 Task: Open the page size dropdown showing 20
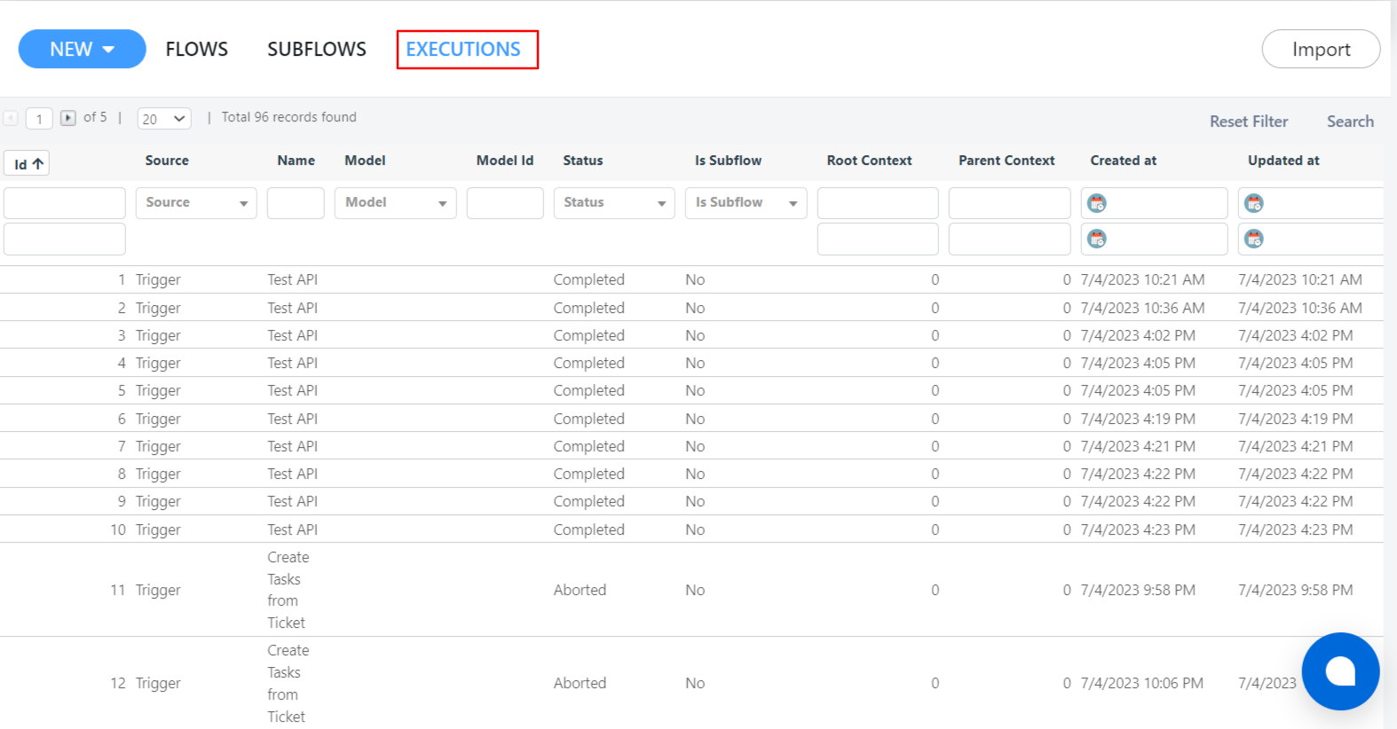pyautogui.click(x=164, y=118)
